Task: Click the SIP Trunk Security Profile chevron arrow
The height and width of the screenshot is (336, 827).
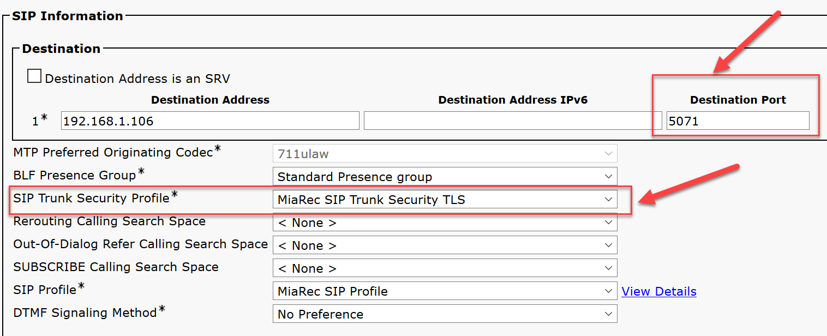Action: click(608, 200)
